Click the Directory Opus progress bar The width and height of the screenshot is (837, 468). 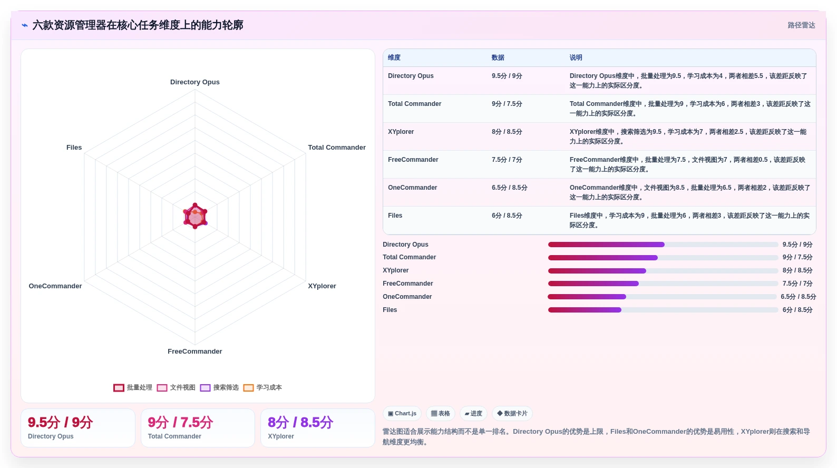coord(663,245)
